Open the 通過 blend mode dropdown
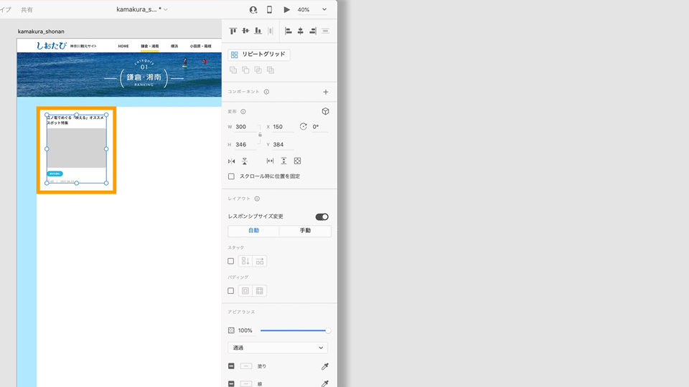Viewport: 689px width, 387px height. click(278, 348)
